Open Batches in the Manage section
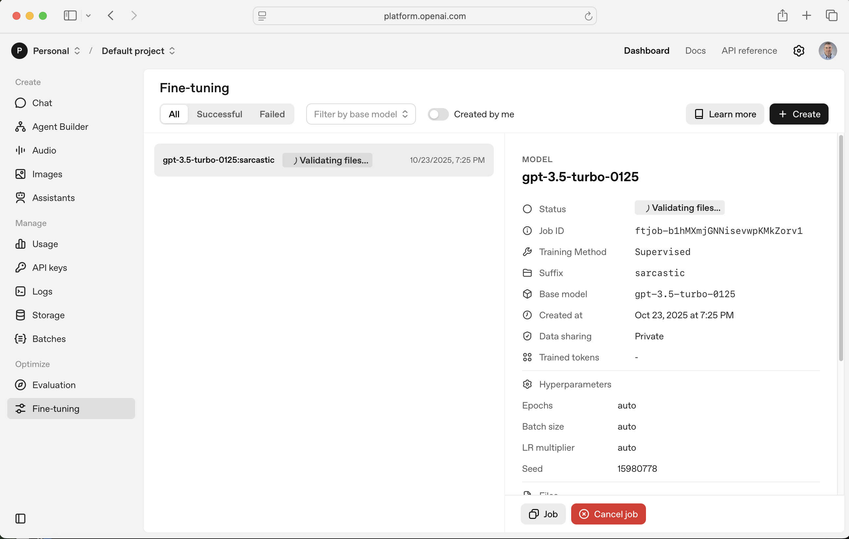The image size is (849, 539). pyautogui.click(x=49, y=338)
